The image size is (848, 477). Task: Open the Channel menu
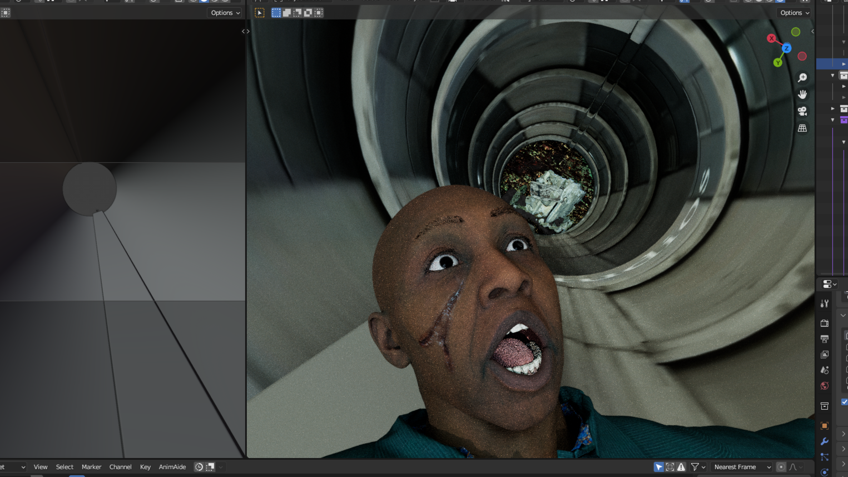point(120,467)
